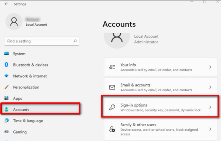
Task: Click the profile avatar in the sidebar
Action: point(14,21)
